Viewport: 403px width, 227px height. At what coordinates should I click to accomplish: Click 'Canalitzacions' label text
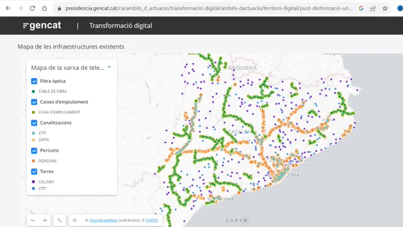(56, 123)
